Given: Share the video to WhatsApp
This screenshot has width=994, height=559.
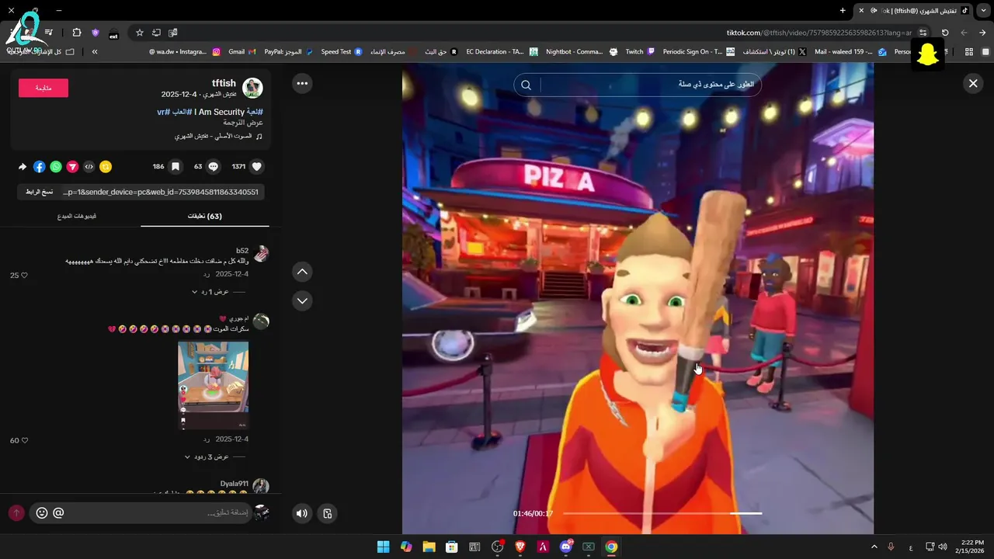Looking at the screenshot, I should tap(56, 166).
